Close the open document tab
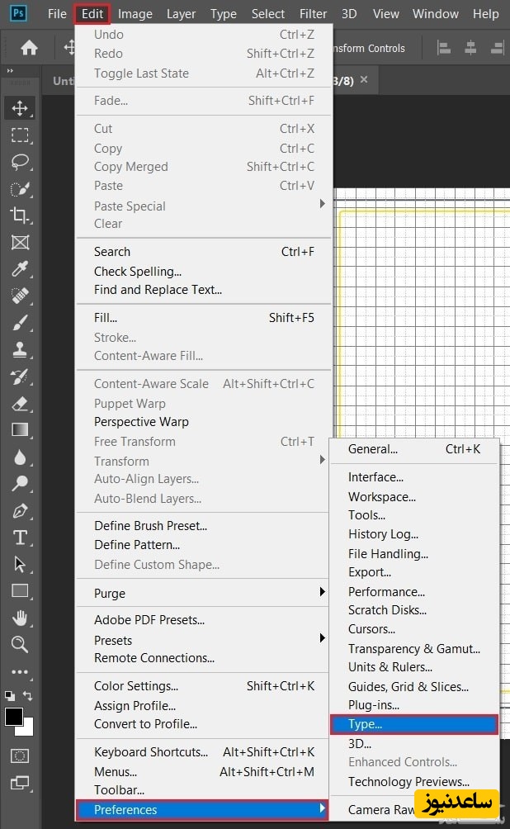Image resolution: width=510 pixels, height=829 pixels. (364, 80)
